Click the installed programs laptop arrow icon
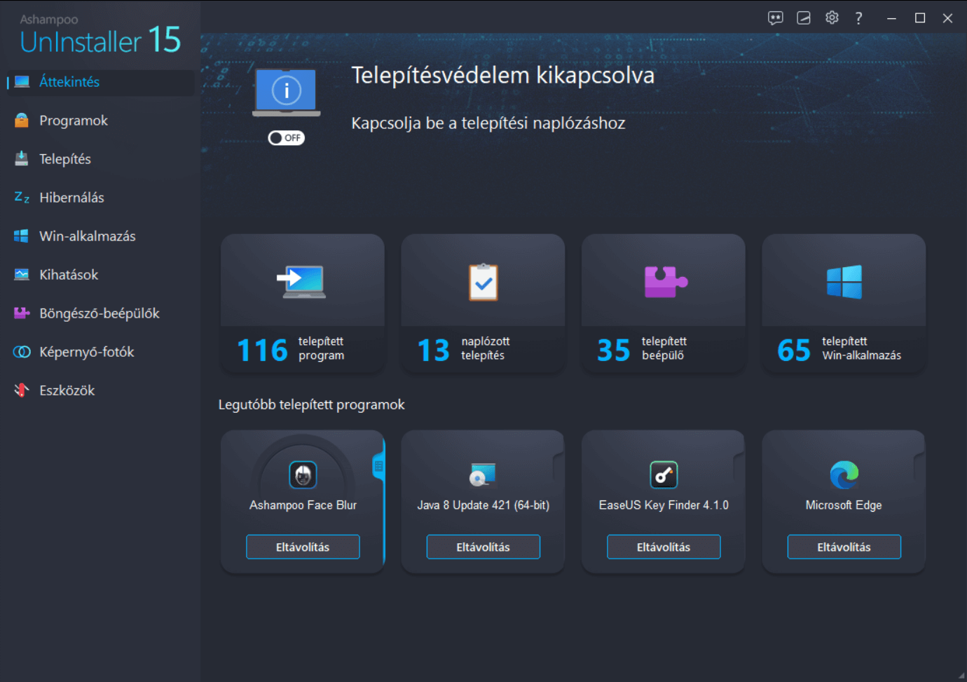967x682 pixels. [302, 282]
